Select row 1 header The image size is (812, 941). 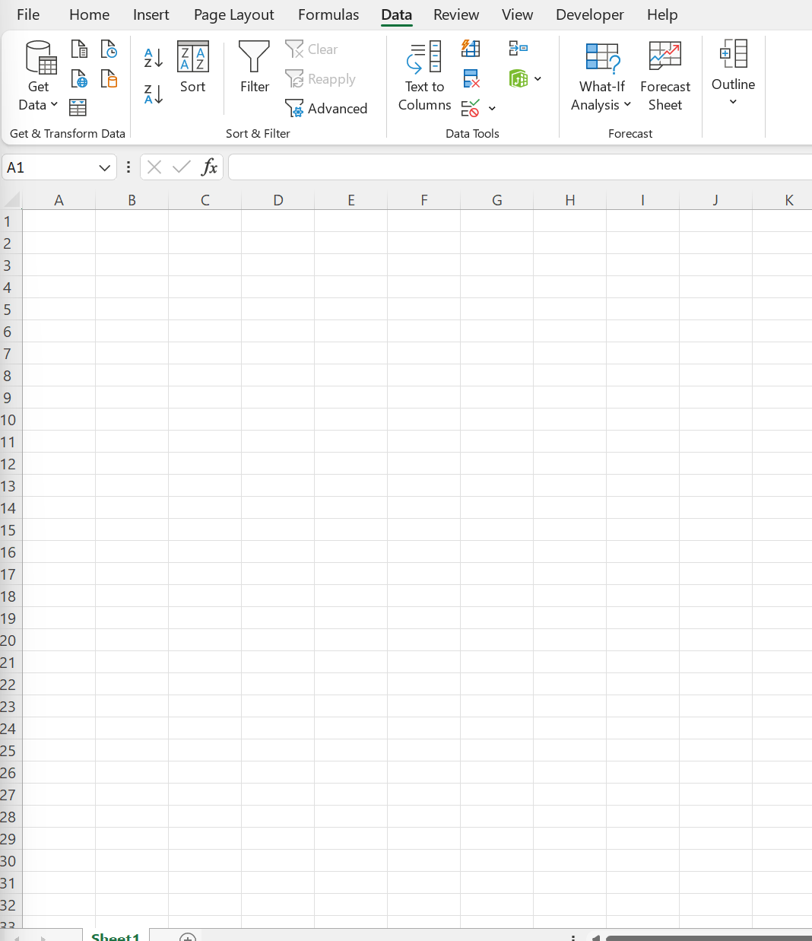point(9,221)
